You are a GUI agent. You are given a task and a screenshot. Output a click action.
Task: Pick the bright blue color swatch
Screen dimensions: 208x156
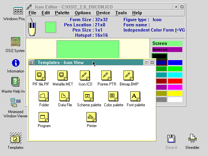(x=175, y=63)
